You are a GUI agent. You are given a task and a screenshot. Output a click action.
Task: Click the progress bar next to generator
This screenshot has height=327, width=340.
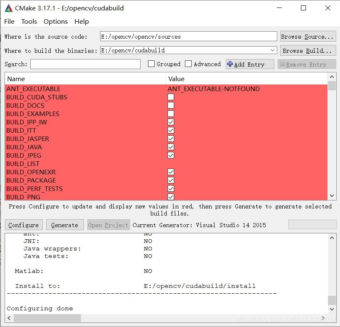312,224
